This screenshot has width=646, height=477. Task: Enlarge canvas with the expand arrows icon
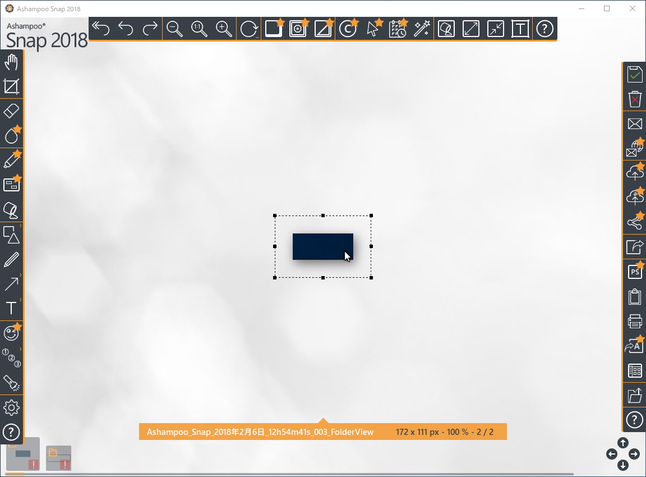471,29
